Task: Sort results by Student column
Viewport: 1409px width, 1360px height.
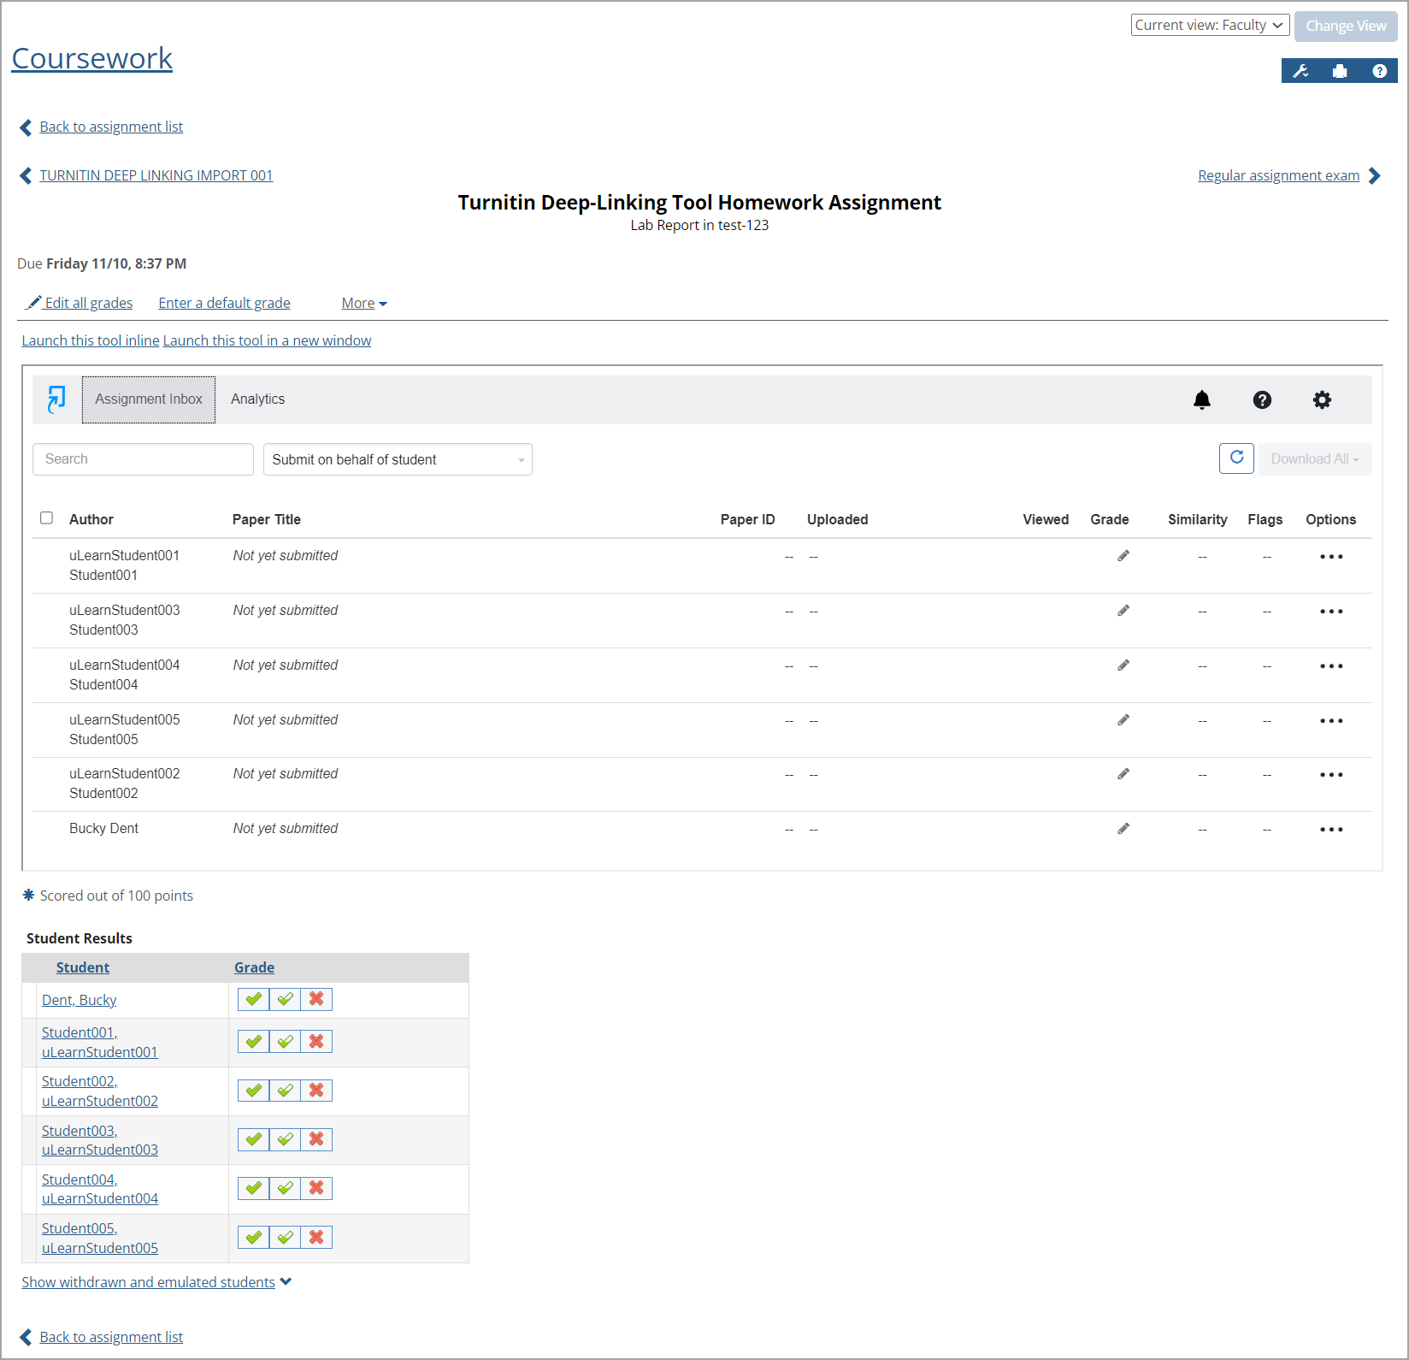Action: point(83,967)
